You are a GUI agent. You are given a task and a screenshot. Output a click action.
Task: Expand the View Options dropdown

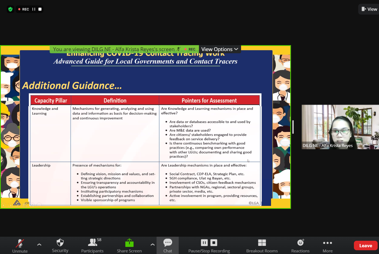[220, 49]
